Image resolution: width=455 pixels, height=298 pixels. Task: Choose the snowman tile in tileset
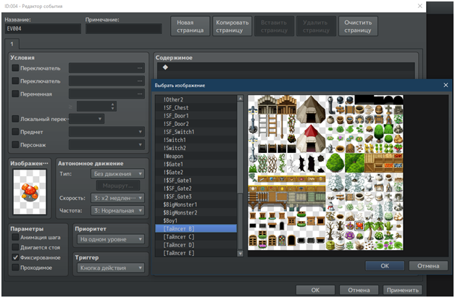(330, 206)
